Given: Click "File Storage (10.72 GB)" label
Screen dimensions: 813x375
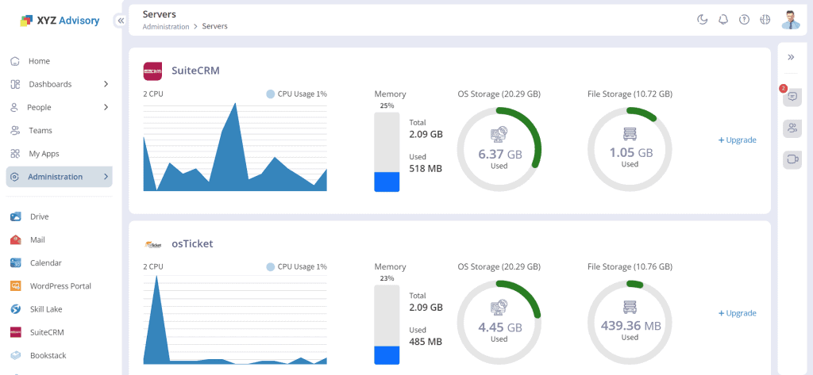Looking at the screenshot, I should pos(630,94).
